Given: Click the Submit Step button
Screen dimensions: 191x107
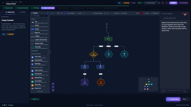Looking at the screenshot, I should click(x=173, y=99).
